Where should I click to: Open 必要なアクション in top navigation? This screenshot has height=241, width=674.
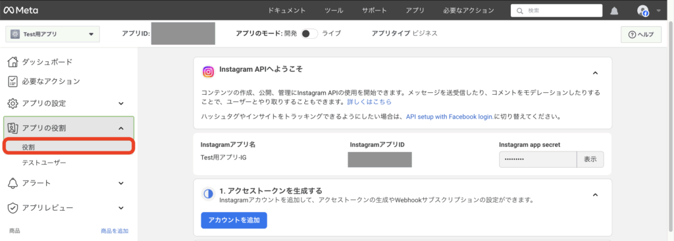pos(469,11)
